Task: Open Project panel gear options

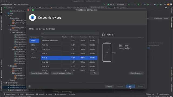Action: point(40,8)
